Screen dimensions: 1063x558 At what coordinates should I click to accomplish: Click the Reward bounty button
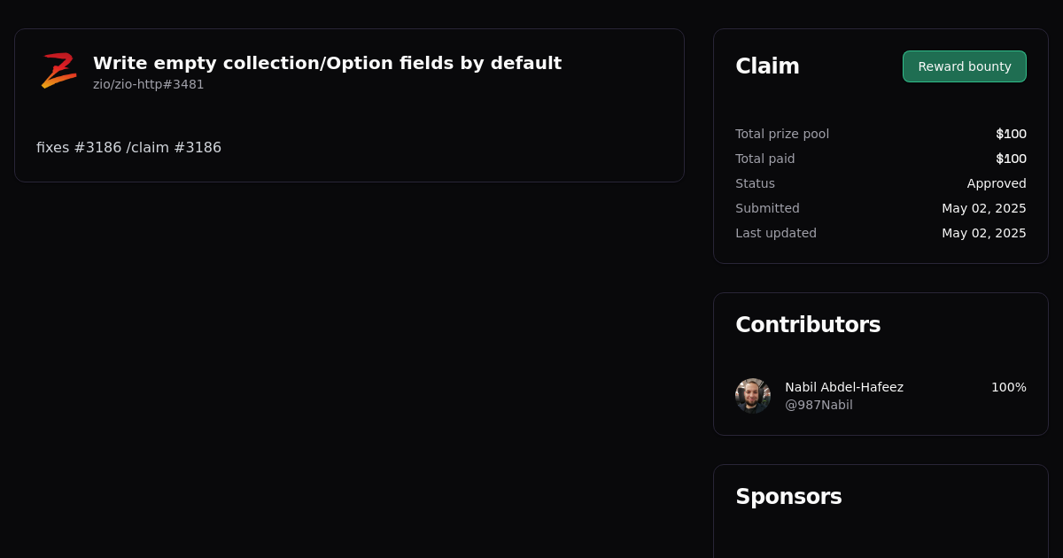pyautogui.click(x=964, y=66)
